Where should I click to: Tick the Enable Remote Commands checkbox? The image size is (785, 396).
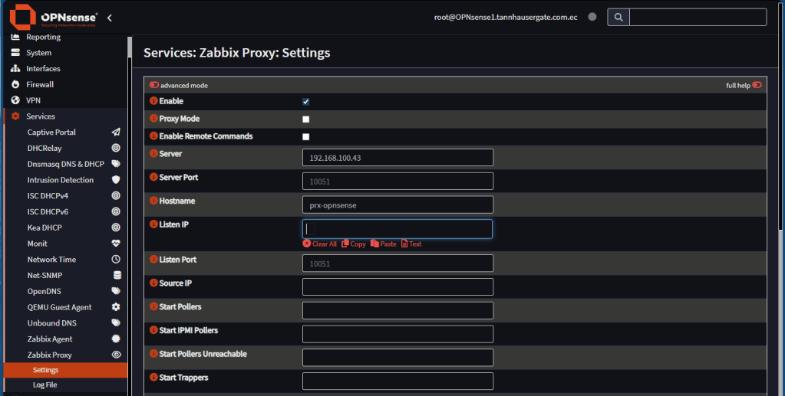coord(306,137)
